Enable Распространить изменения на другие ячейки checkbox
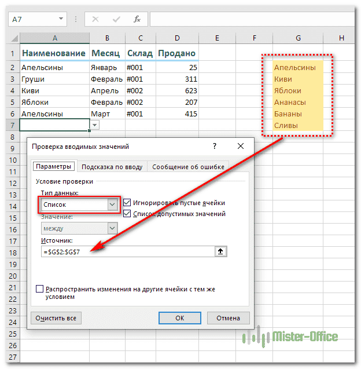The width and height of the screenshot is (361, 369). (x=40, y=288)
